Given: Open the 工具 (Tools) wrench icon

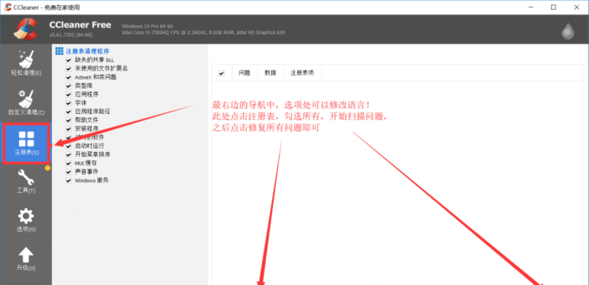Looking at the screenshot, I should click(x=26, y=181).
